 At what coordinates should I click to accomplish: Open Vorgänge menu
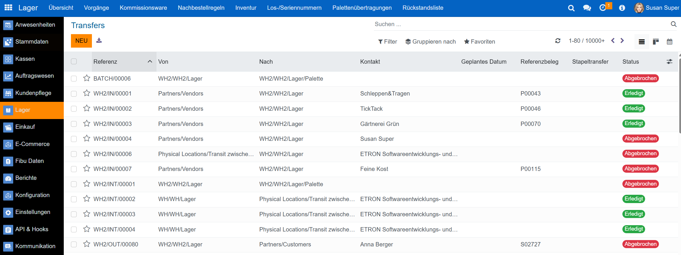click(x=97, y=8)
